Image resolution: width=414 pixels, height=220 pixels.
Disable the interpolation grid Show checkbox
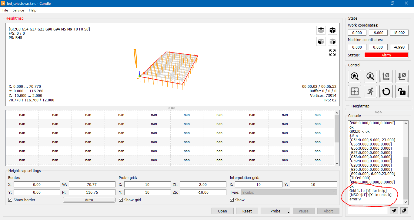click(232, 200)
